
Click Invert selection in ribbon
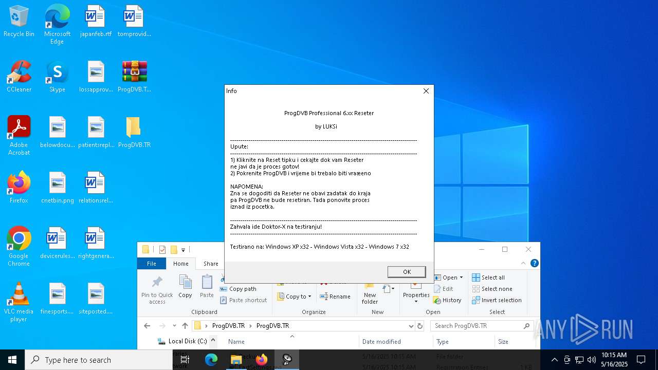(497, 300)
